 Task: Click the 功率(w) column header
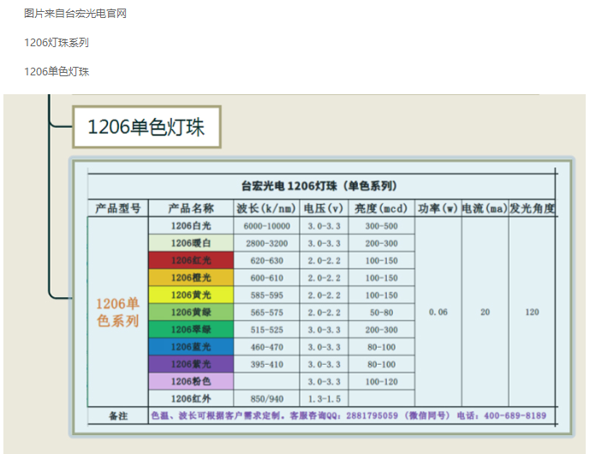[x=438, y=208]
